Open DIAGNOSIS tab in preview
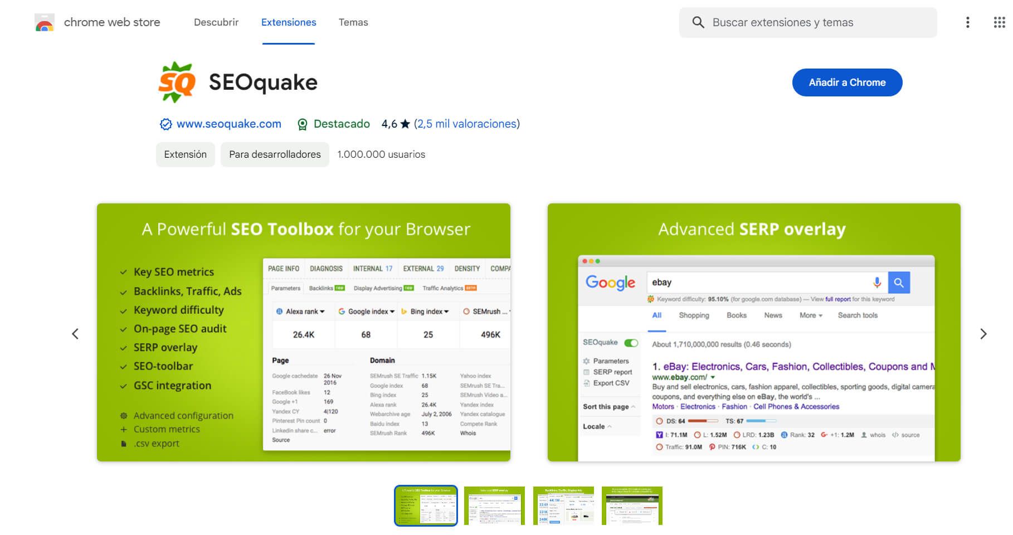The width and height of the screenshot is (1013, 535). click(326, 269)
